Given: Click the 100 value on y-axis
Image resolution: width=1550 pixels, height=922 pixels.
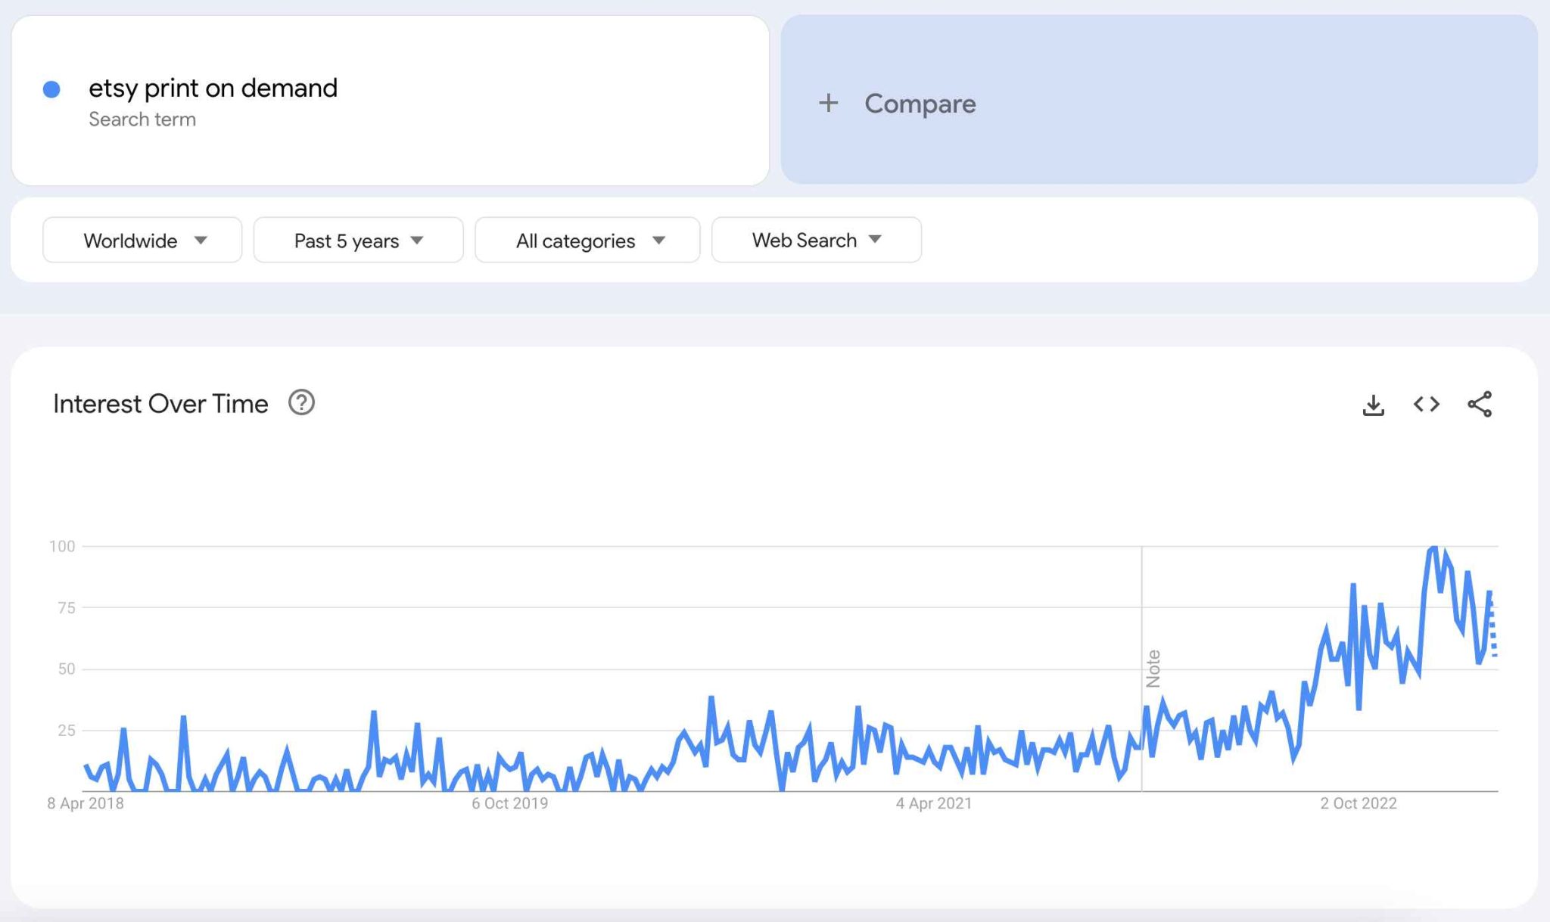Looking at the screenshot, I should [62, 546].
